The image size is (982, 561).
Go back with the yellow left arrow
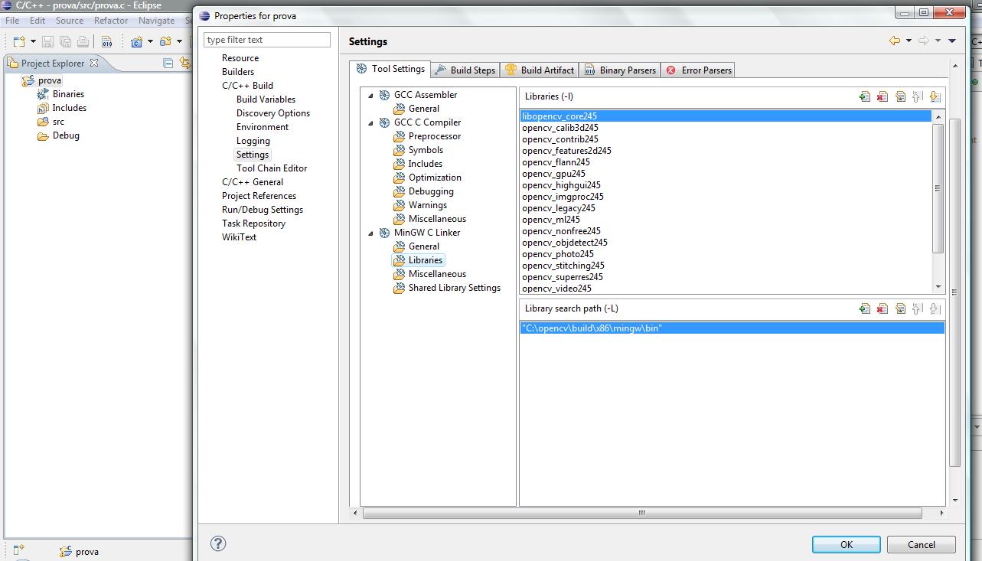(894, 41)
